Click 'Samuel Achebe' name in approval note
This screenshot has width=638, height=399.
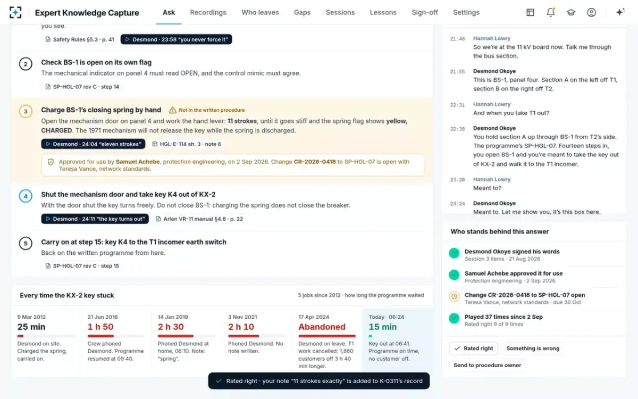[138, 162]
